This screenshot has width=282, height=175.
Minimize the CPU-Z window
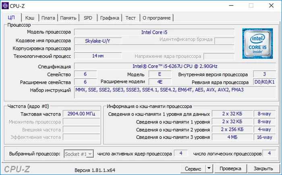231,6
